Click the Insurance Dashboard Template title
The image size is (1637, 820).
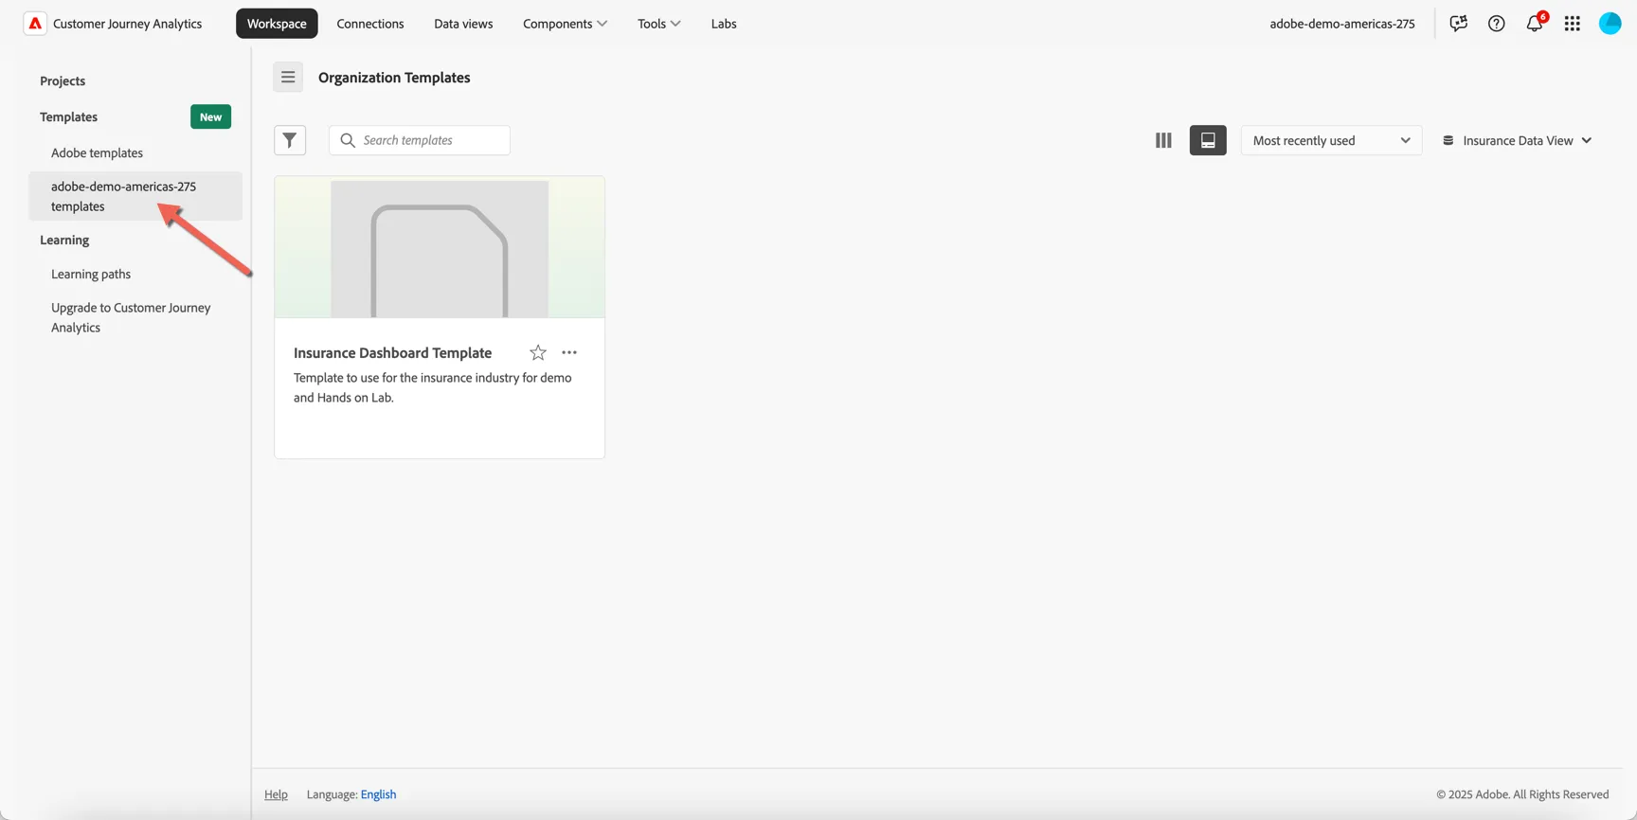coord(392,353)
